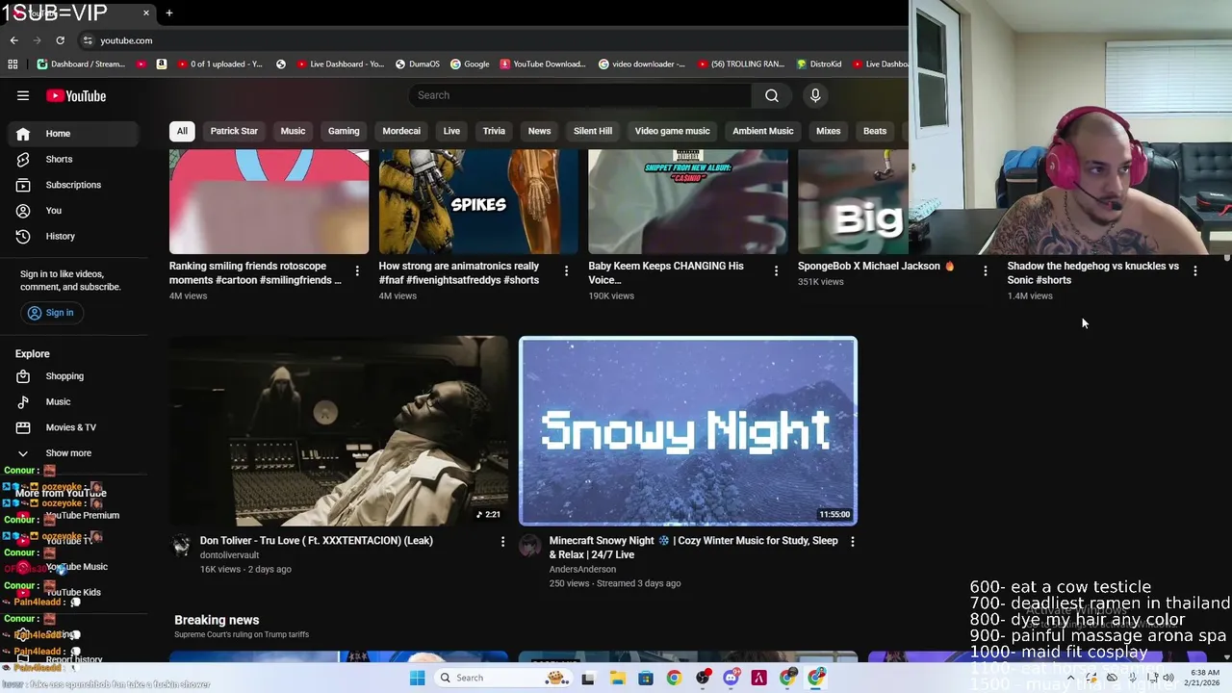1232x693 pixels.
Task: Open the DistroKid bookmark
Action: pyautogui.click(x=819, y=64)
